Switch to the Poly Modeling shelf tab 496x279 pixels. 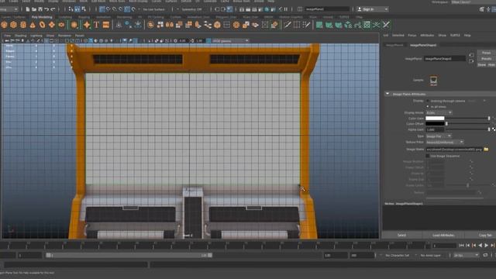coord(42,17)
